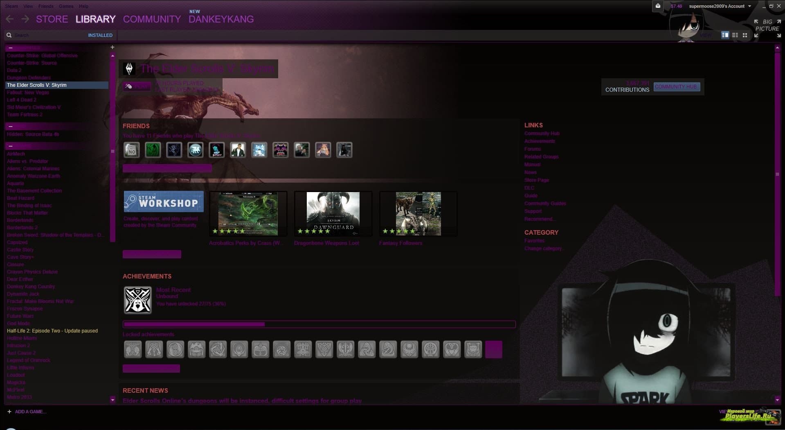The image size is (785, 430).
Task: Open the Help menu
Action: tap(83, 6)
